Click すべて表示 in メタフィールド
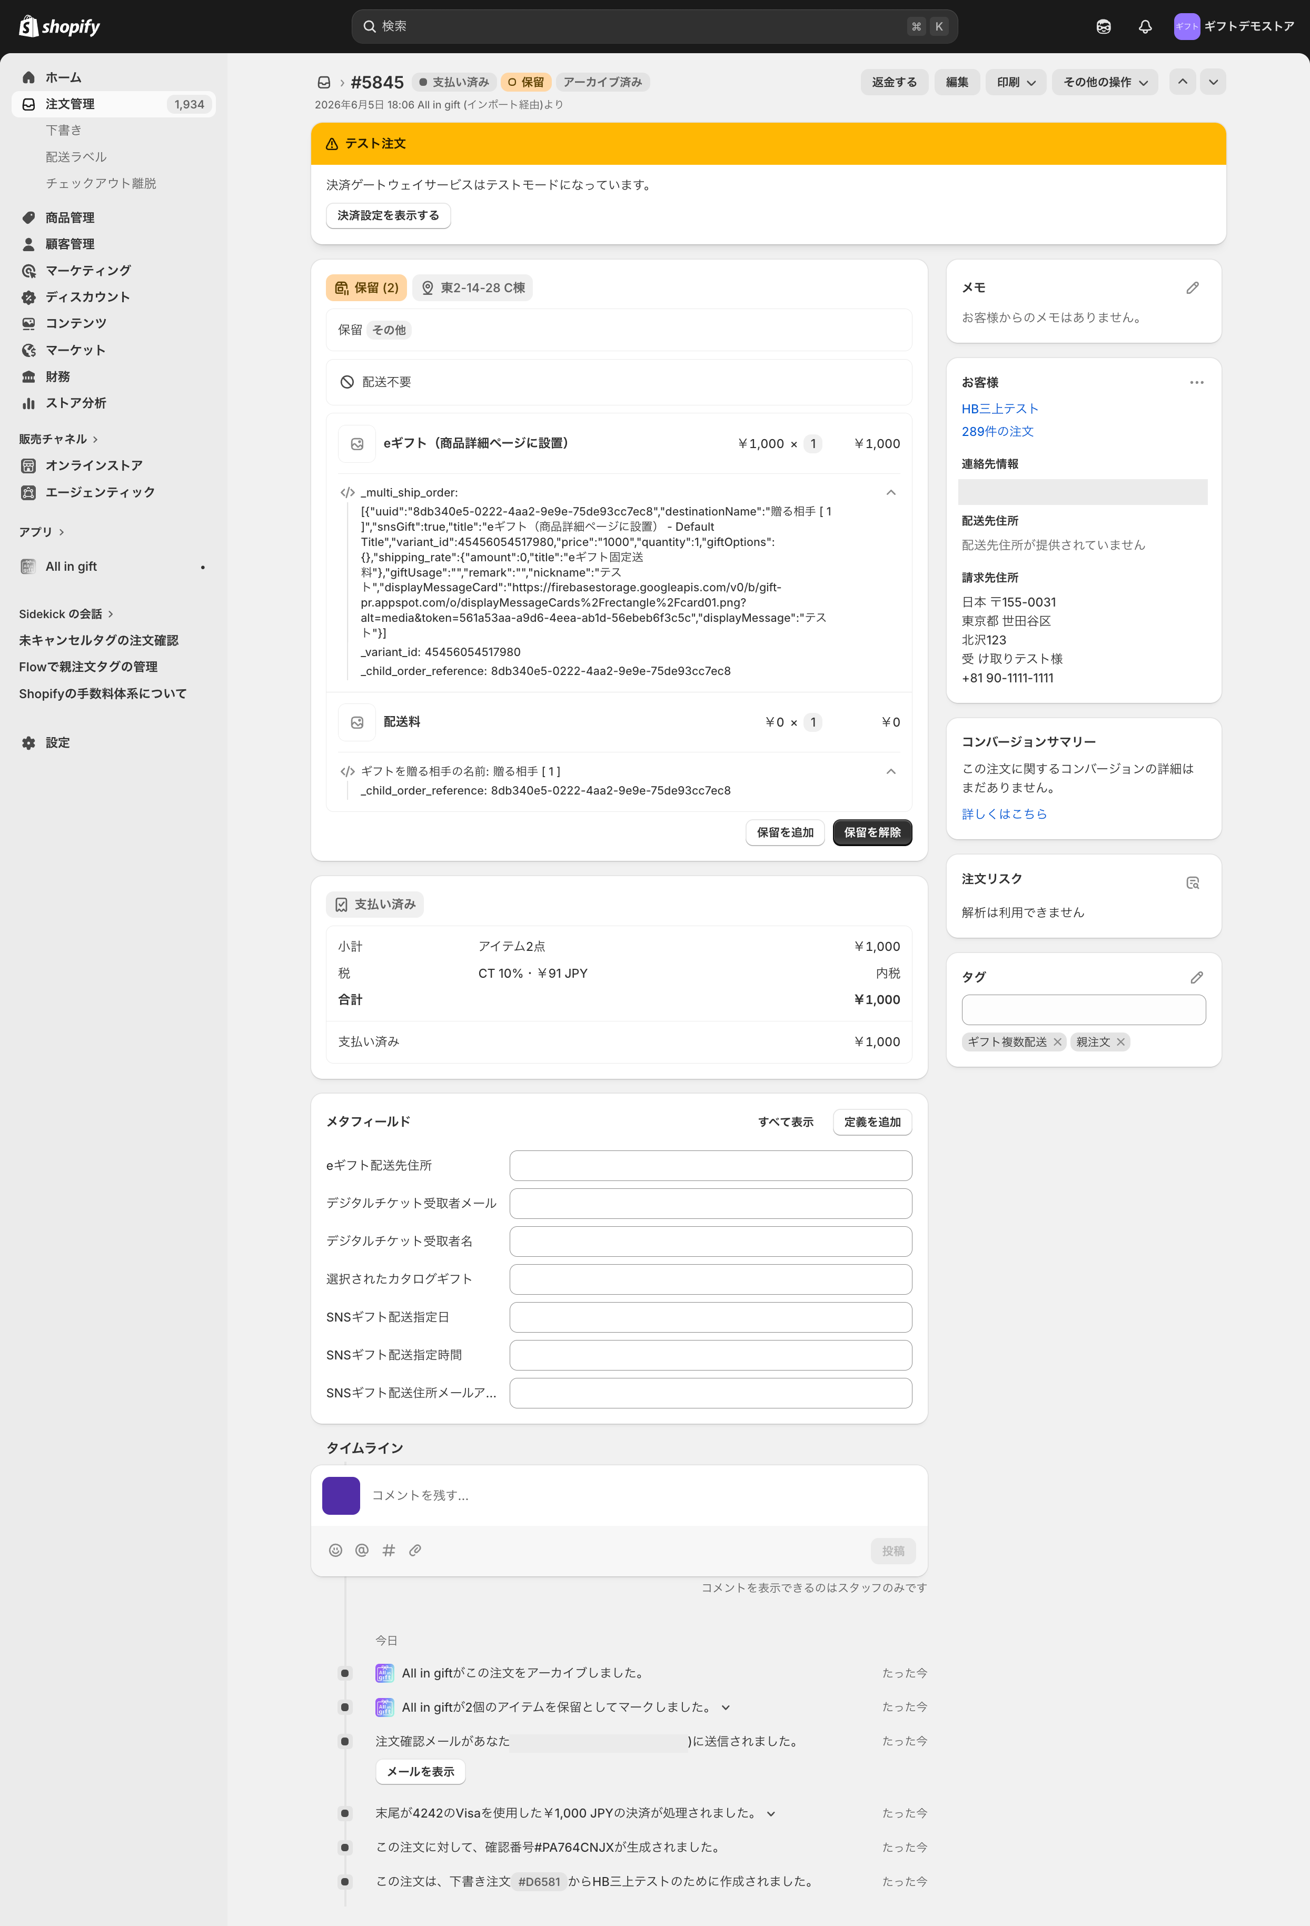 click(786, 1121)
